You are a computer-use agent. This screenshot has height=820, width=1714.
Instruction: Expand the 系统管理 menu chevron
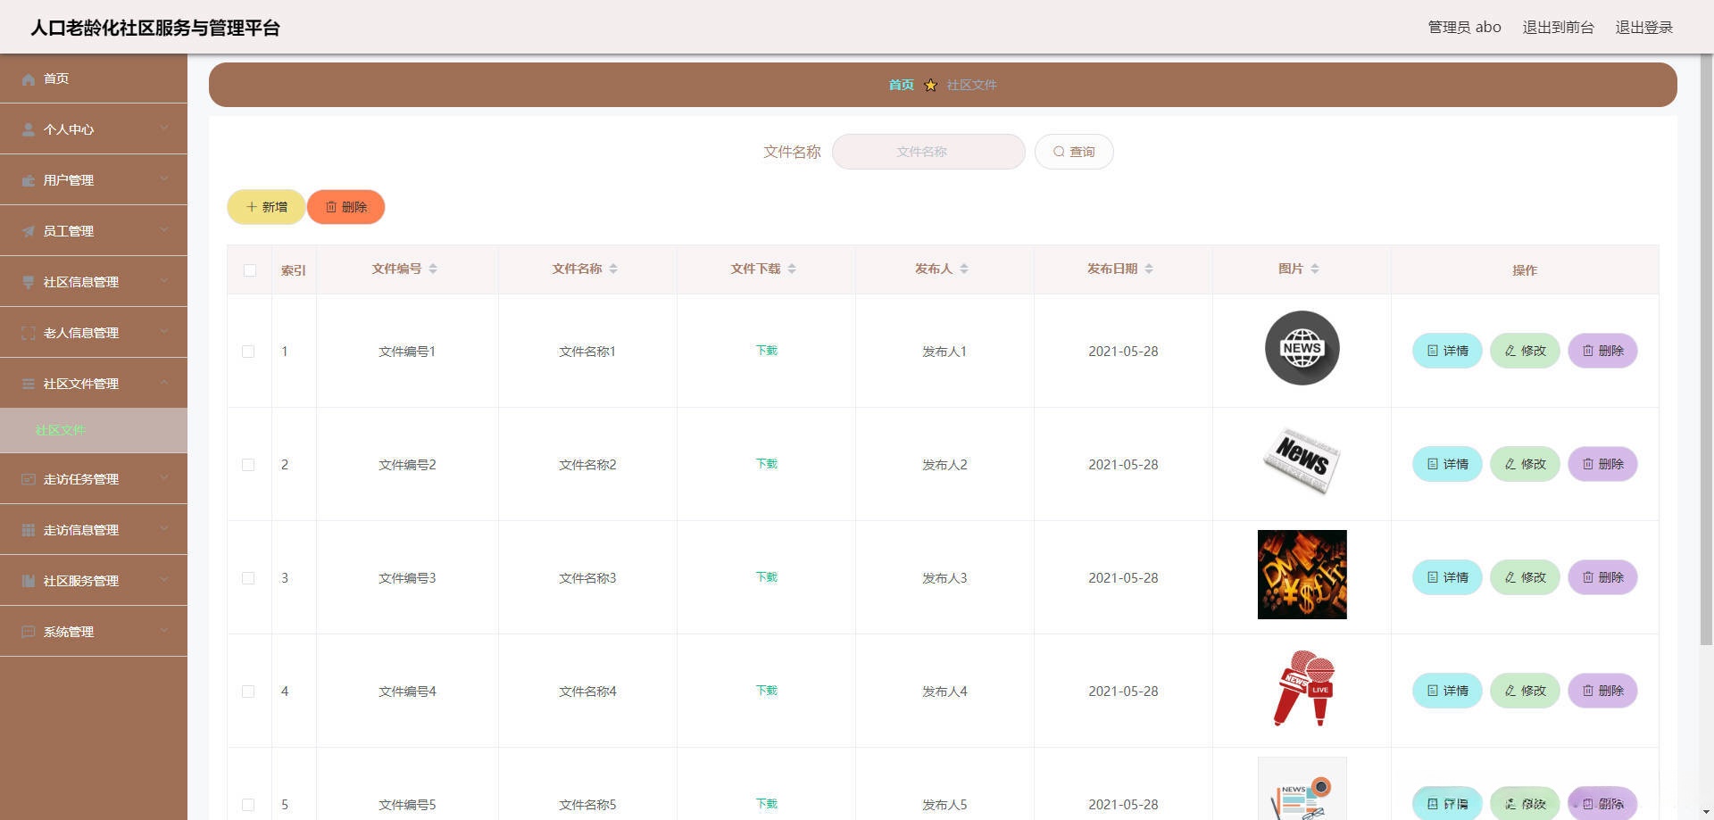pos(164,631)
